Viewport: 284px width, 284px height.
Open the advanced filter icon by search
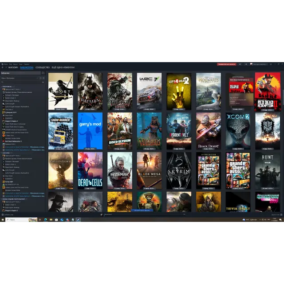coord(43,82)
